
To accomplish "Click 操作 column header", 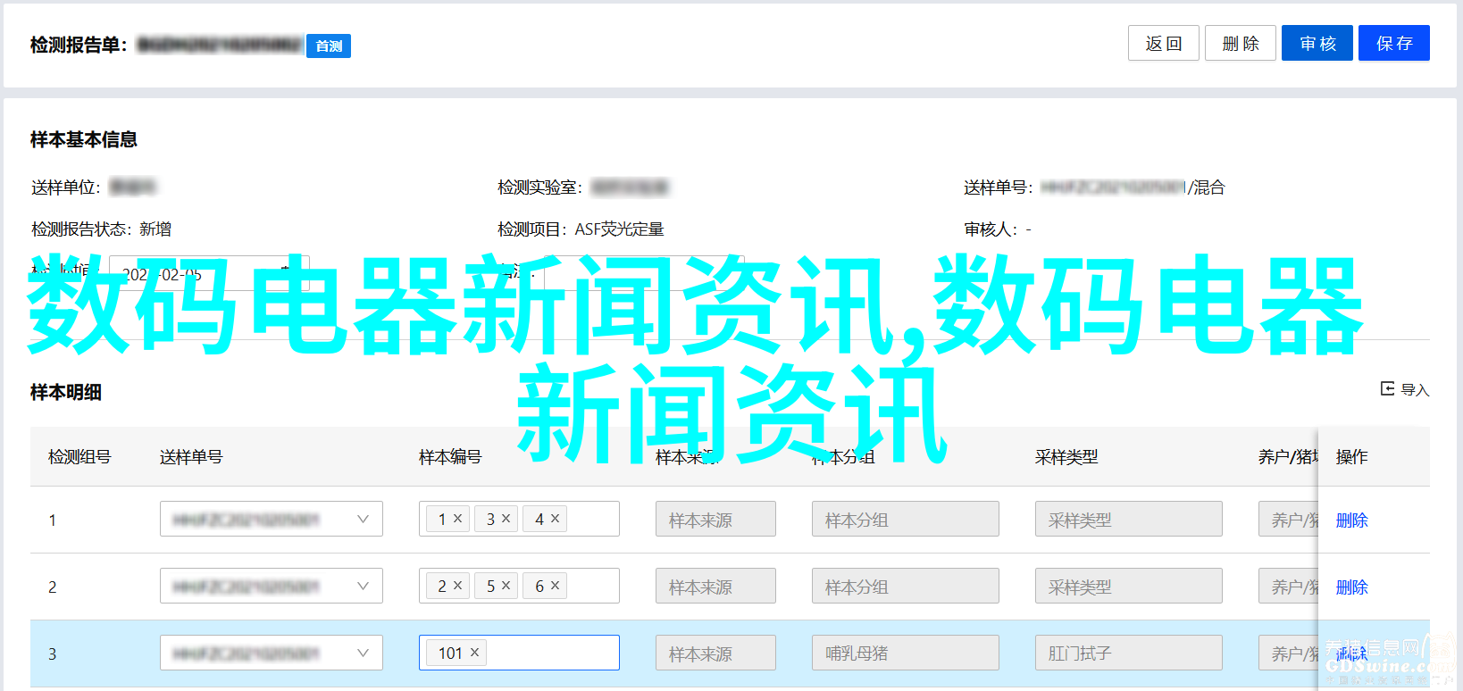I will click(x=1351, y=457).
